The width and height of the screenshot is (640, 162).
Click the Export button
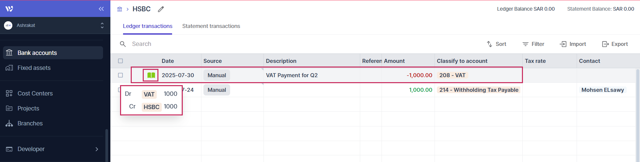tap(615, 44)
